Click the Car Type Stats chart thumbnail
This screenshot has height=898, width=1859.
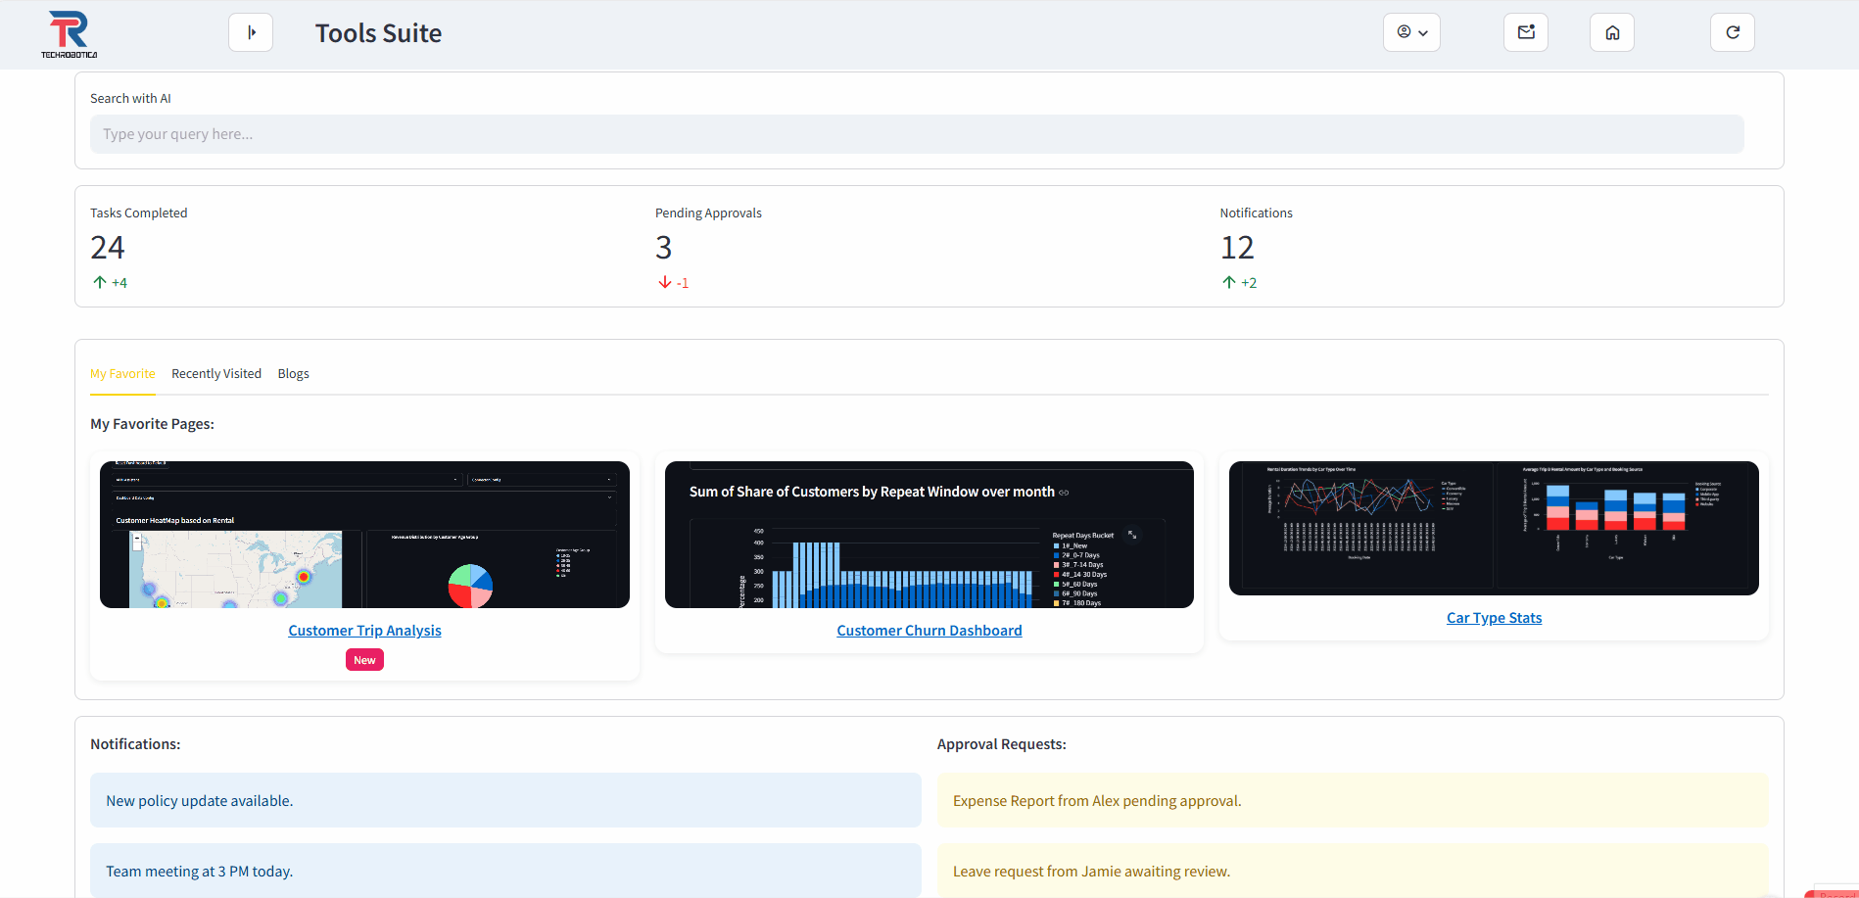pos(1494,528)
